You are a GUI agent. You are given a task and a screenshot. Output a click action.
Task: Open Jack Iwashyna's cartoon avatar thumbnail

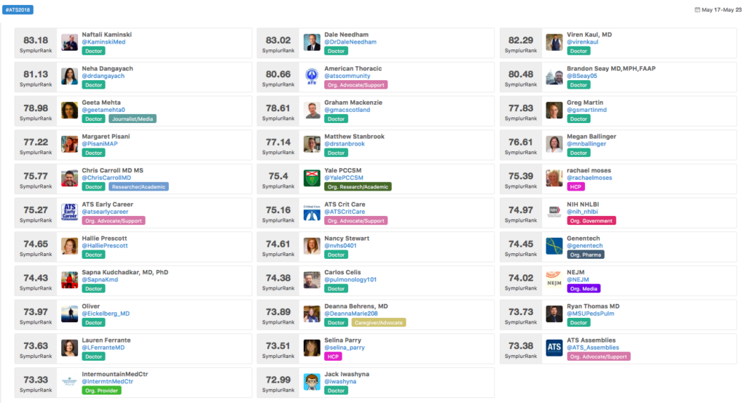click(x=312, y=382)
